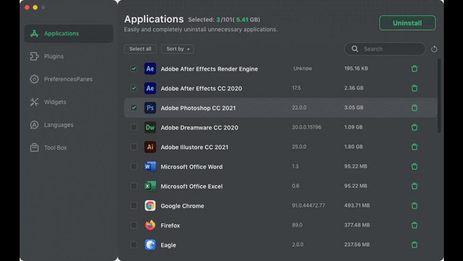Click the application list vertical scrollbar

click(x=439, y=96)
